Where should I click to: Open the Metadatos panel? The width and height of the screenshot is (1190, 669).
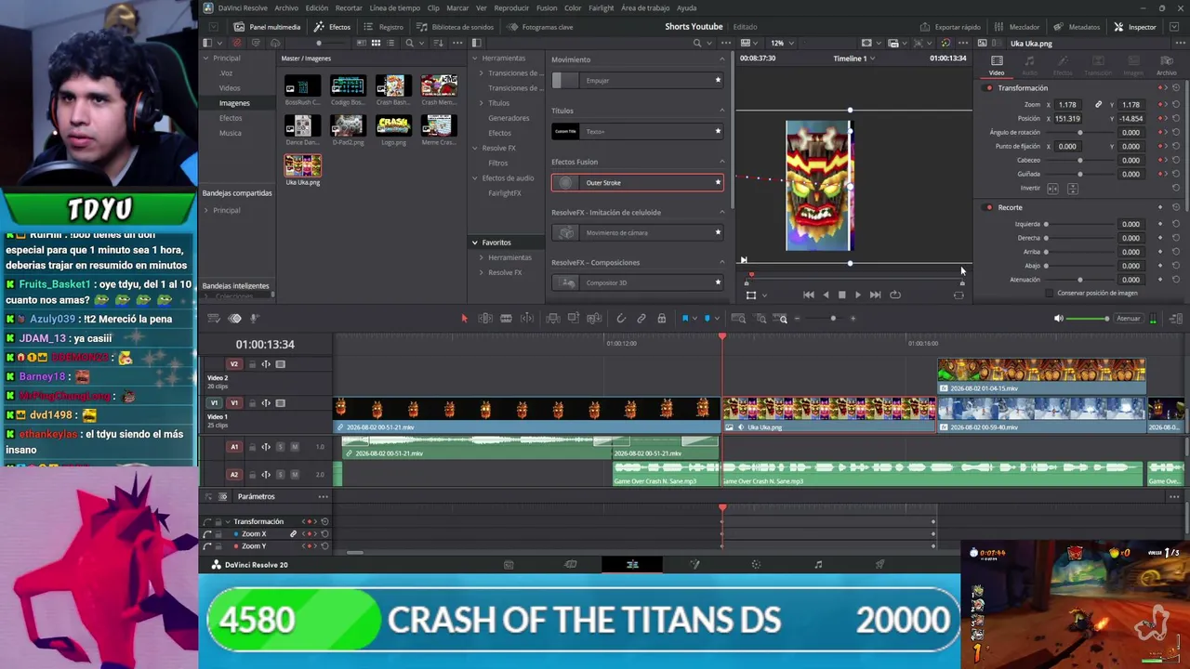coord(1078,27)
